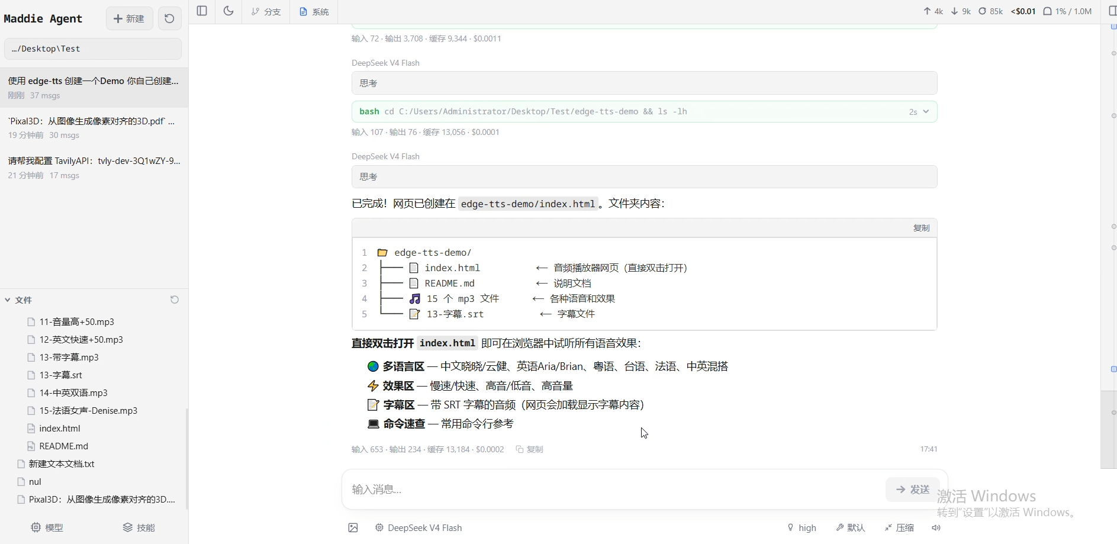Image resolution: width=1117 pixels, height=544 pixels.
Task: Click the 压缩 compress context button
Action: coord(899,527)
